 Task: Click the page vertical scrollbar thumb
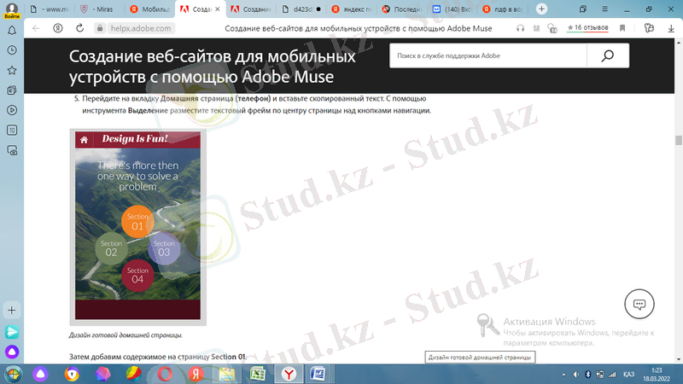pos(678,141)
